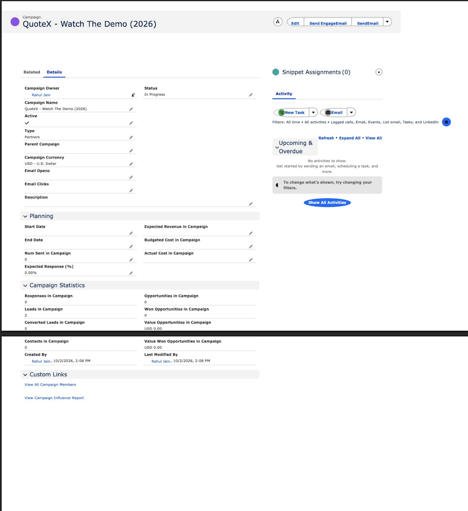Click the teal Snippet Assignments icon
This screenshot has height=511, width=468.
point(275,72)
